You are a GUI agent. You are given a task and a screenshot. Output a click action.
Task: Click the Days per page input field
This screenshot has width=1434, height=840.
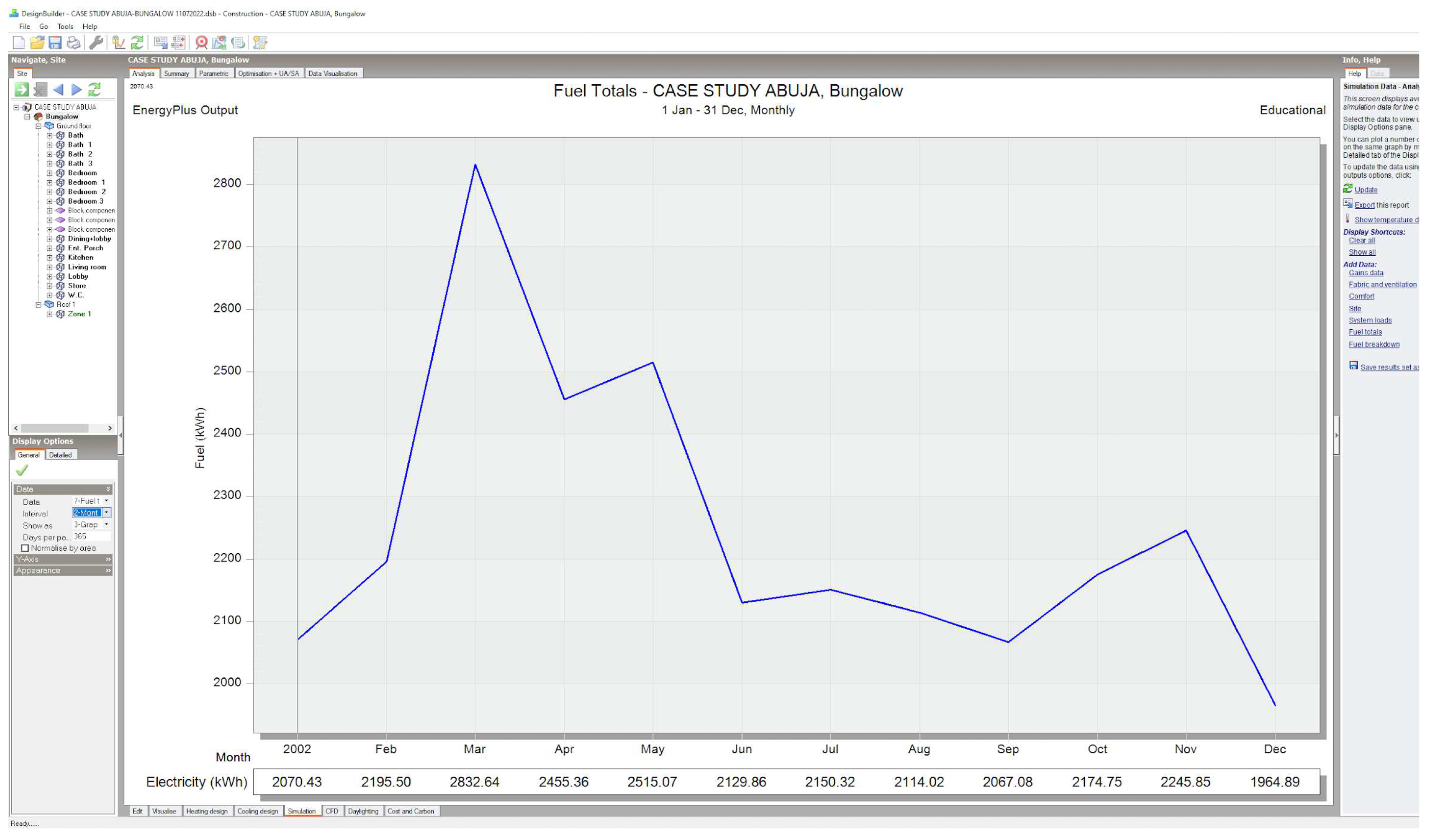point(91,537)
